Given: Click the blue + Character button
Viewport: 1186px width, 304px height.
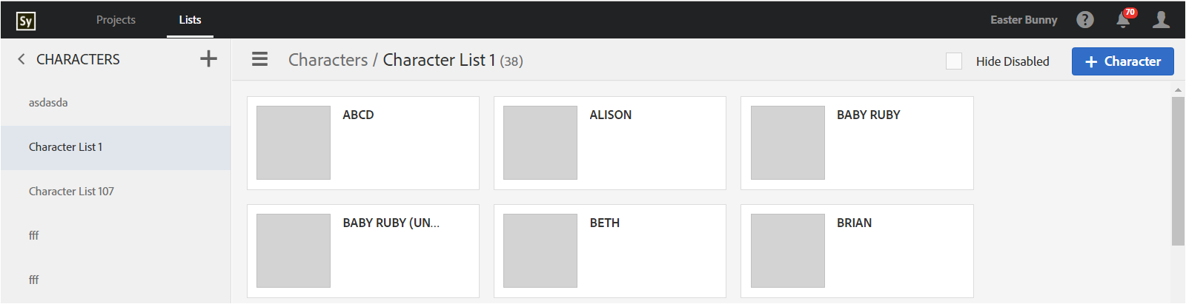Looking at the screenshot, I should point(1122,61).
